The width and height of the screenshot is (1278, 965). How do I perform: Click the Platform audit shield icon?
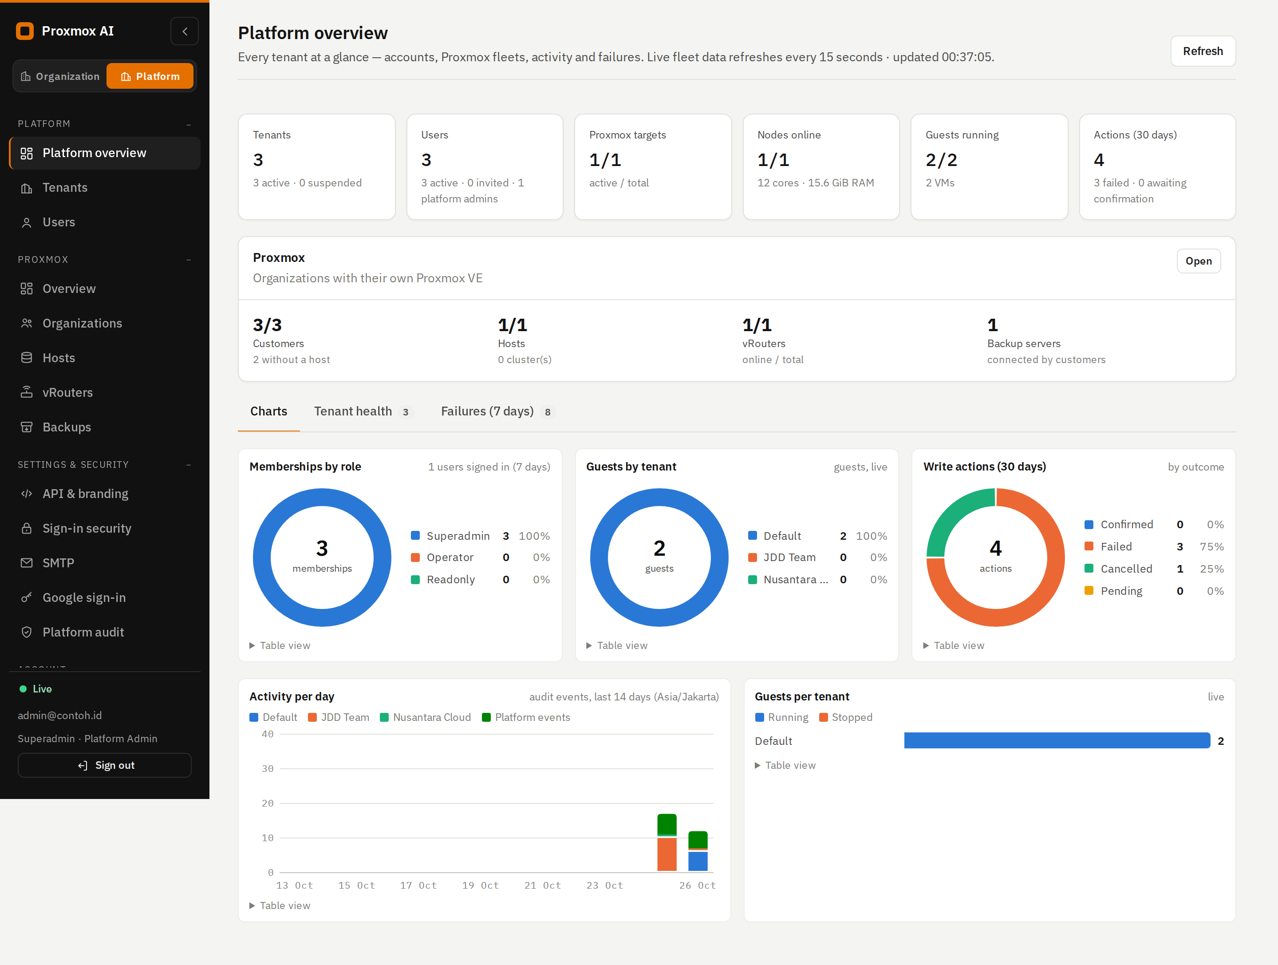click(x=27, y=633)
